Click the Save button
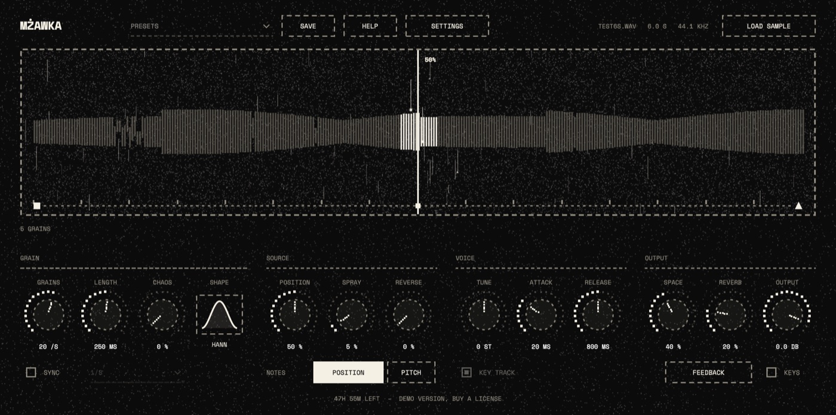Image resolution: width=836 pixels, height=415 pixels. (x=308, y=26)
